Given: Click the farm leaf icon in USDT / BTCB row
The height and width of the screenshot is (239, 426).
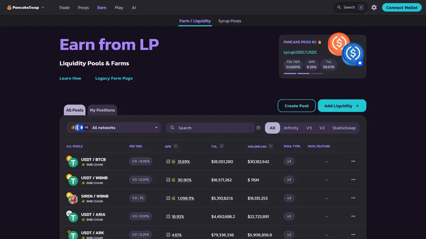Looking at the screenshot, I should [173, 162].
